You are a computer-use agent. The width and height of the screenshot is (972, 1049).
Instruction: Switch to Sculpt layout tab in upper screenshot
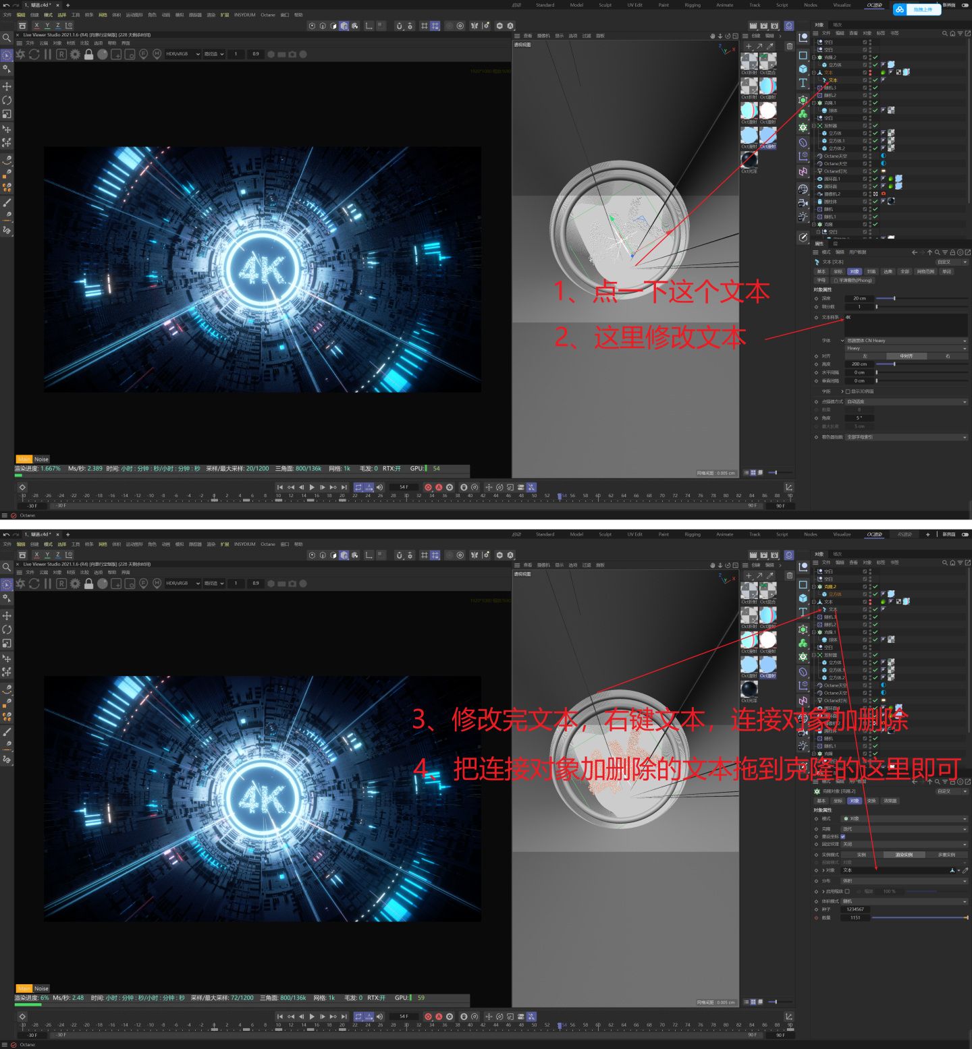pyautogui.click(x=605, y=5)
